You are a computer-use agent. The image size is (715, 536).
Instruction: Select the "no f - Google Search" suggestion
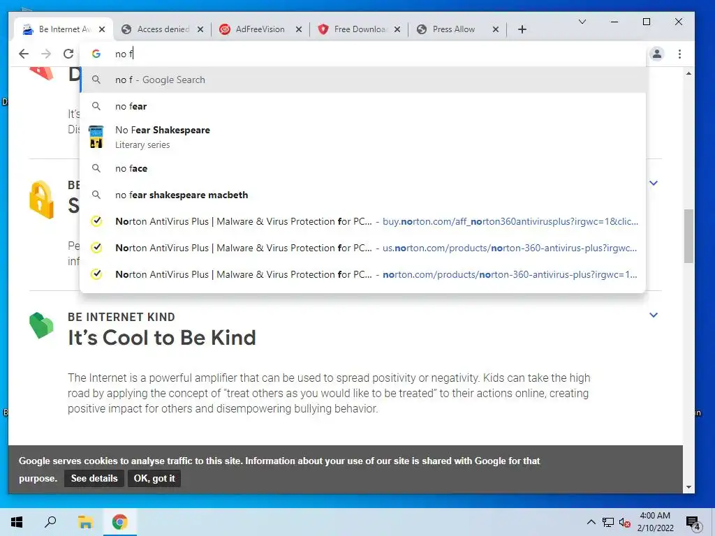pyautogui.click(x=362, y=80)
